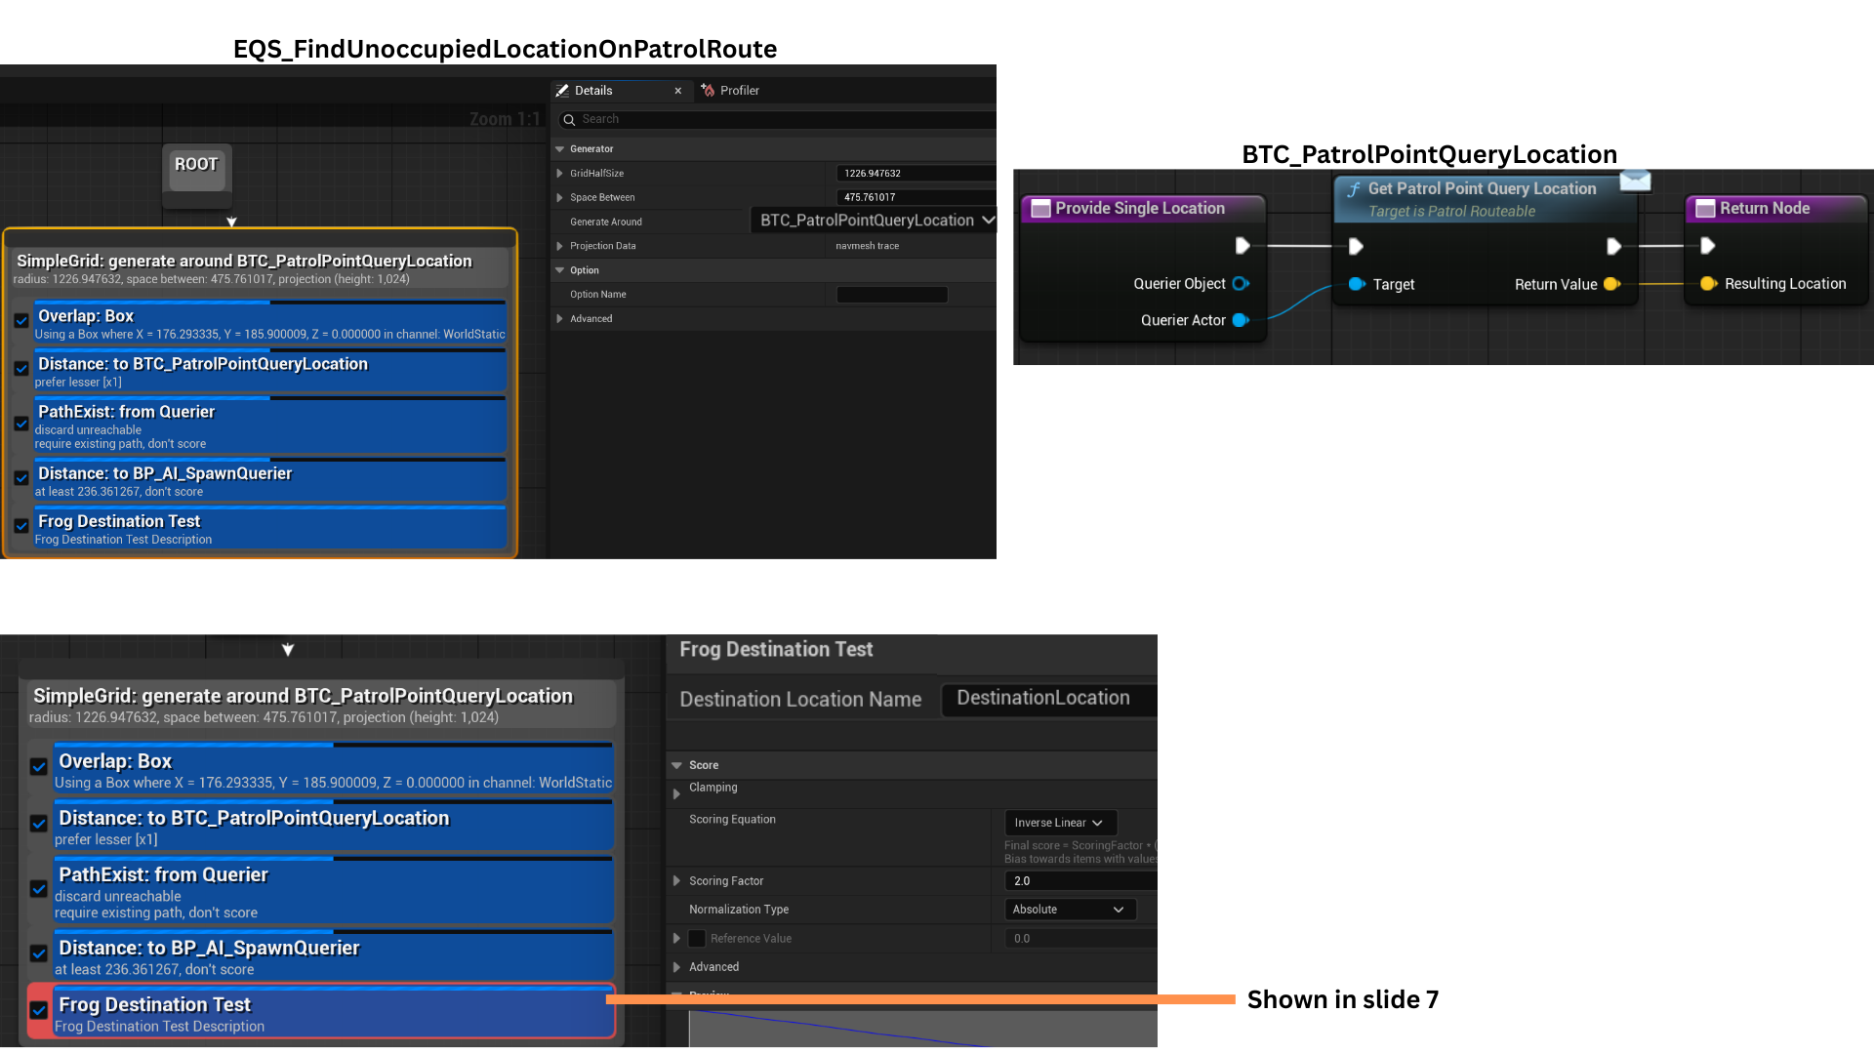Select the ROOT node

(x=196, y=166)
